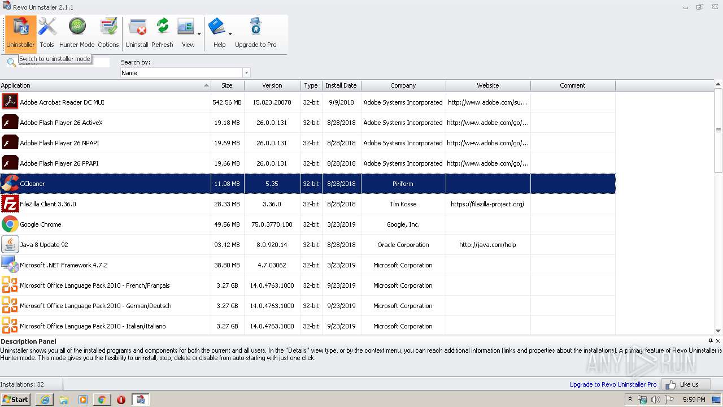Open Internet Explorer from taskbar
The width and height of the screenshot is (723, 407).
coord(45,400)
